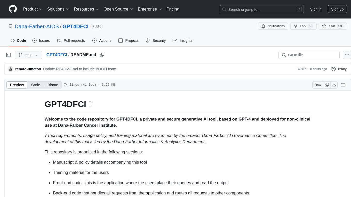351x197 pixels.
Task: Copy raw file contents
Action: click(327, 85)
